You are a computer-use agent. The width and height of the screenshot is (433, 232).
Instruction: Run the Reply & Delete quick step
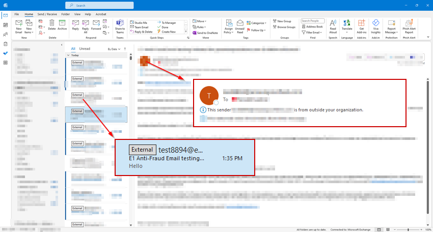[x=142, y=32]
